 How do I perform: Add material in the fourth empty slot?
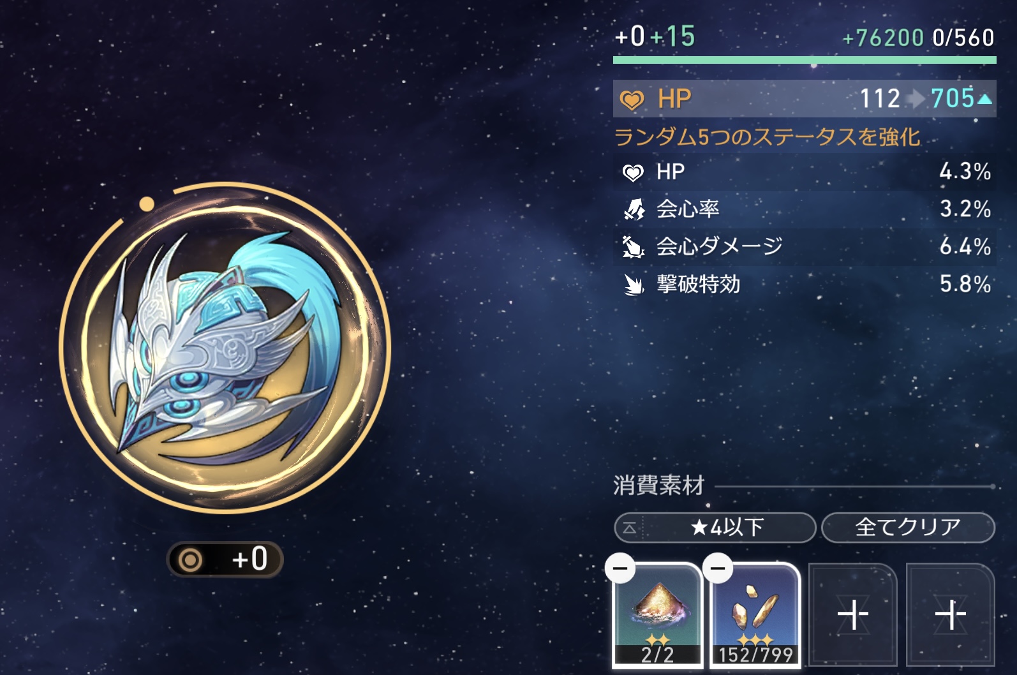[951, 615]
